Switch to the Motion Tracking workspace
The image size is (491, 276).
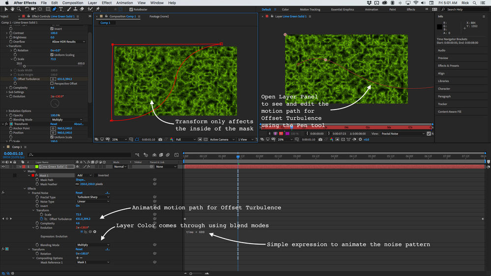pos(310,9)
